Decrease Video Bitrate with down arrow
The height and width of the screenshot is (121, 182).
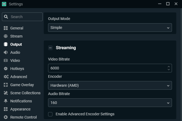pyautogui.click(x=169, y=70)
